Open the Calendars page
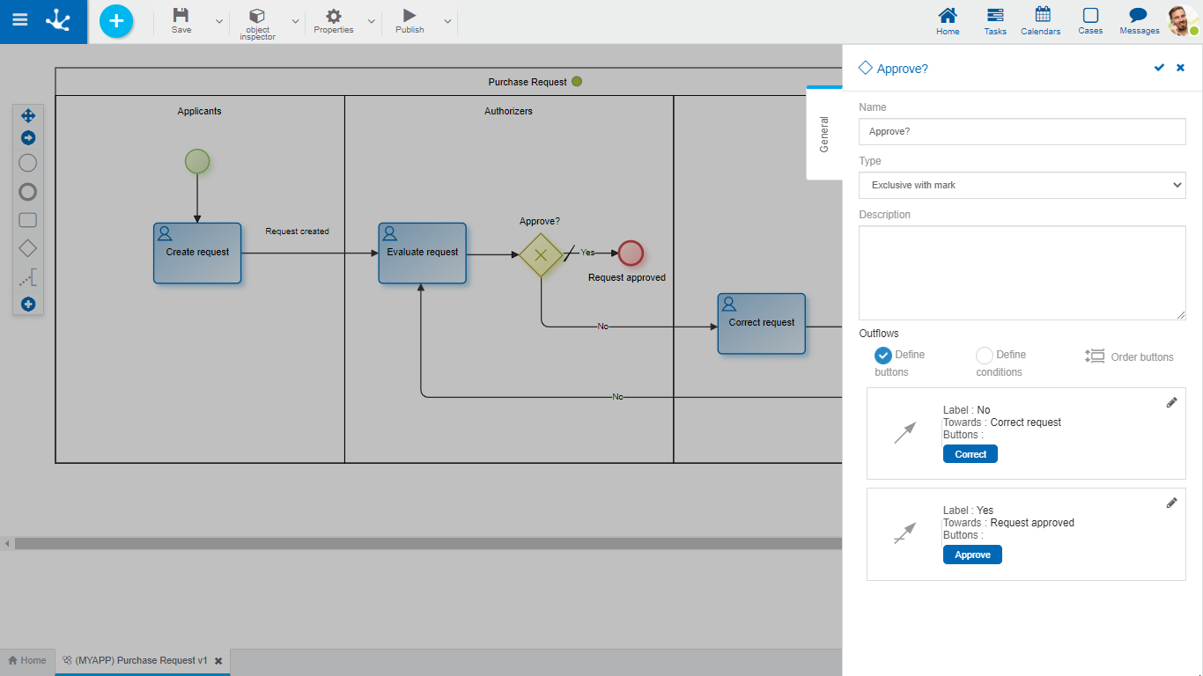The width and height of the screenshot is (1203, 676). 1042,21
